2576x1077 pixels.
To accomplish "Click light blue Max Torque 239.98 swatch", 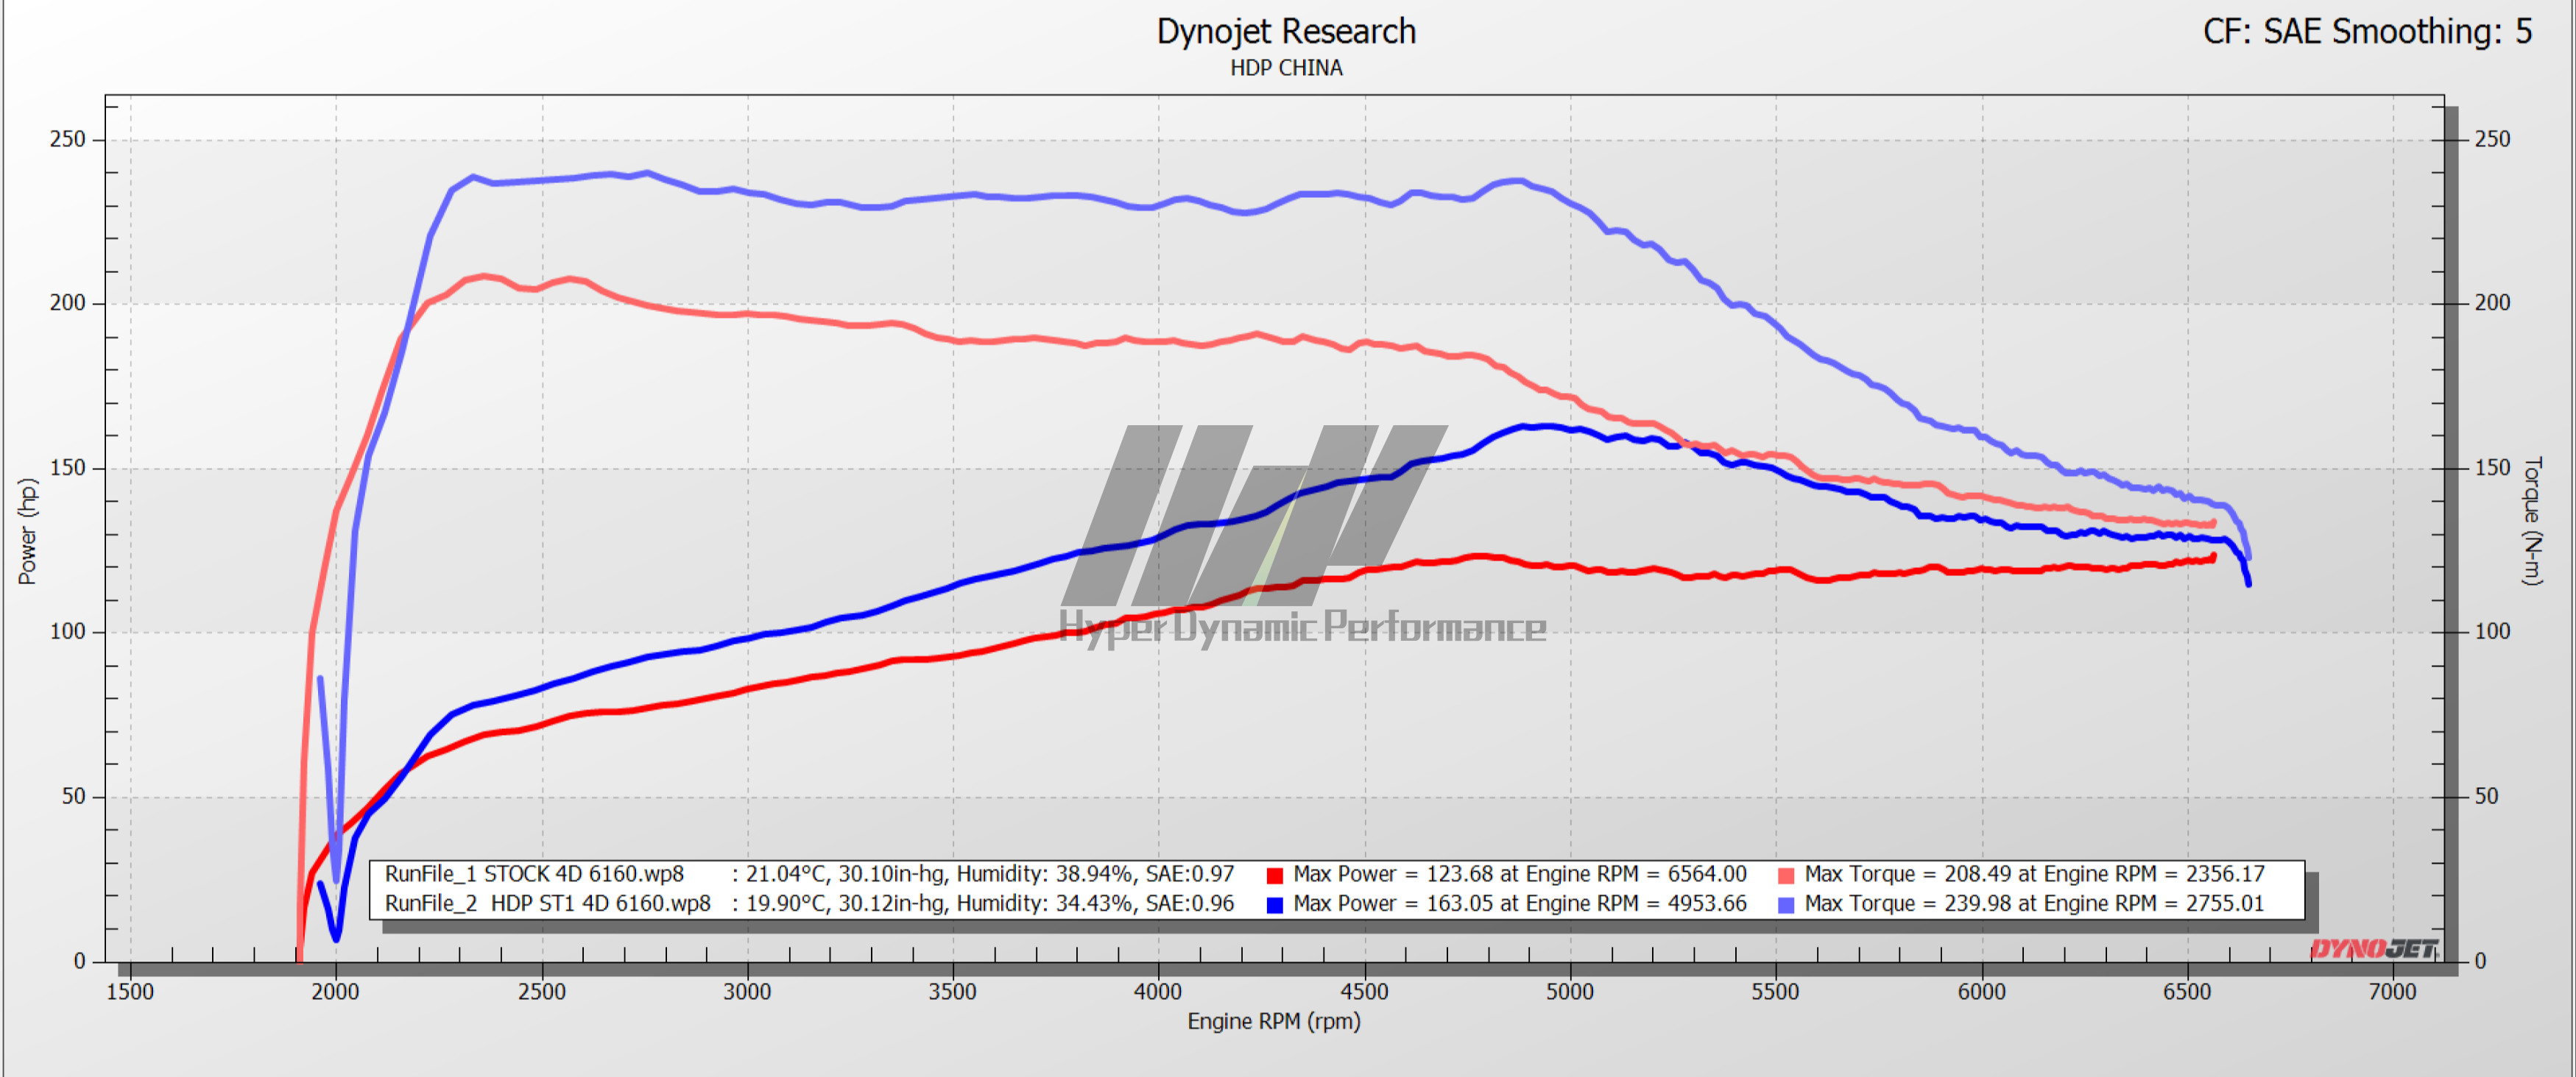I will [1786, 905].
